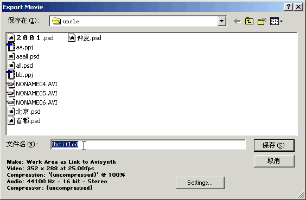Open export Settings... dialog
Viewport: 306px width, 200px height.
pos(200,183)
